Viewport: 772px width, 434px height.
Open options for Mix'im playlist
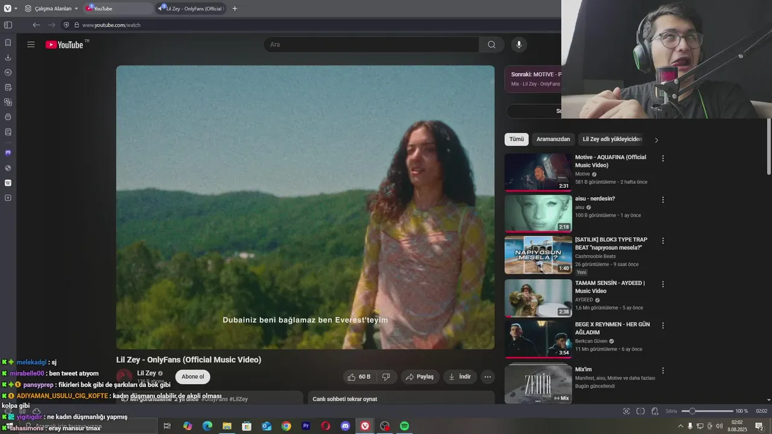pyautogui.click(x=663, y=371)
